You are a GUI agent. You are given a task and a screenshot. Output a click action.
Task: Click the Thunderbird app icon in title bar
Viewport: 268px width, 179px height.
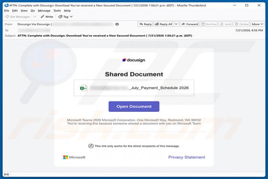(7, 5)
